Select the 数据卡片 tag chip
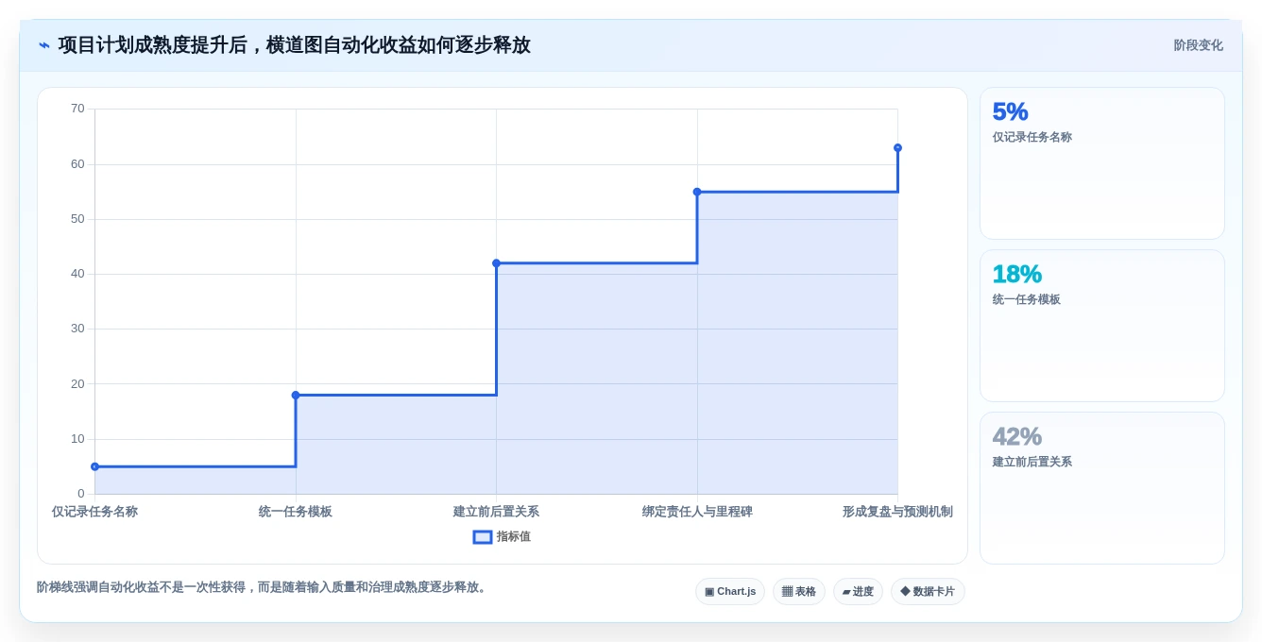 (928, 592)
